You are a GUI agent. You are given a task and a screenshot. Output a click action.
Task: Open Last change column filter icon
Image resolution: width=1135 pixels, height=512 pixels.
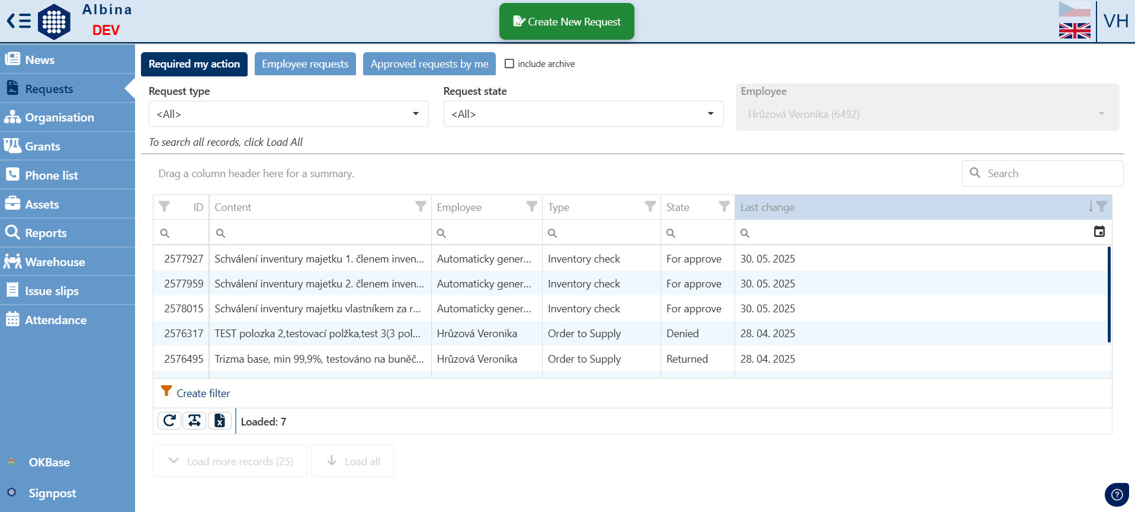tap(1102, 207)
